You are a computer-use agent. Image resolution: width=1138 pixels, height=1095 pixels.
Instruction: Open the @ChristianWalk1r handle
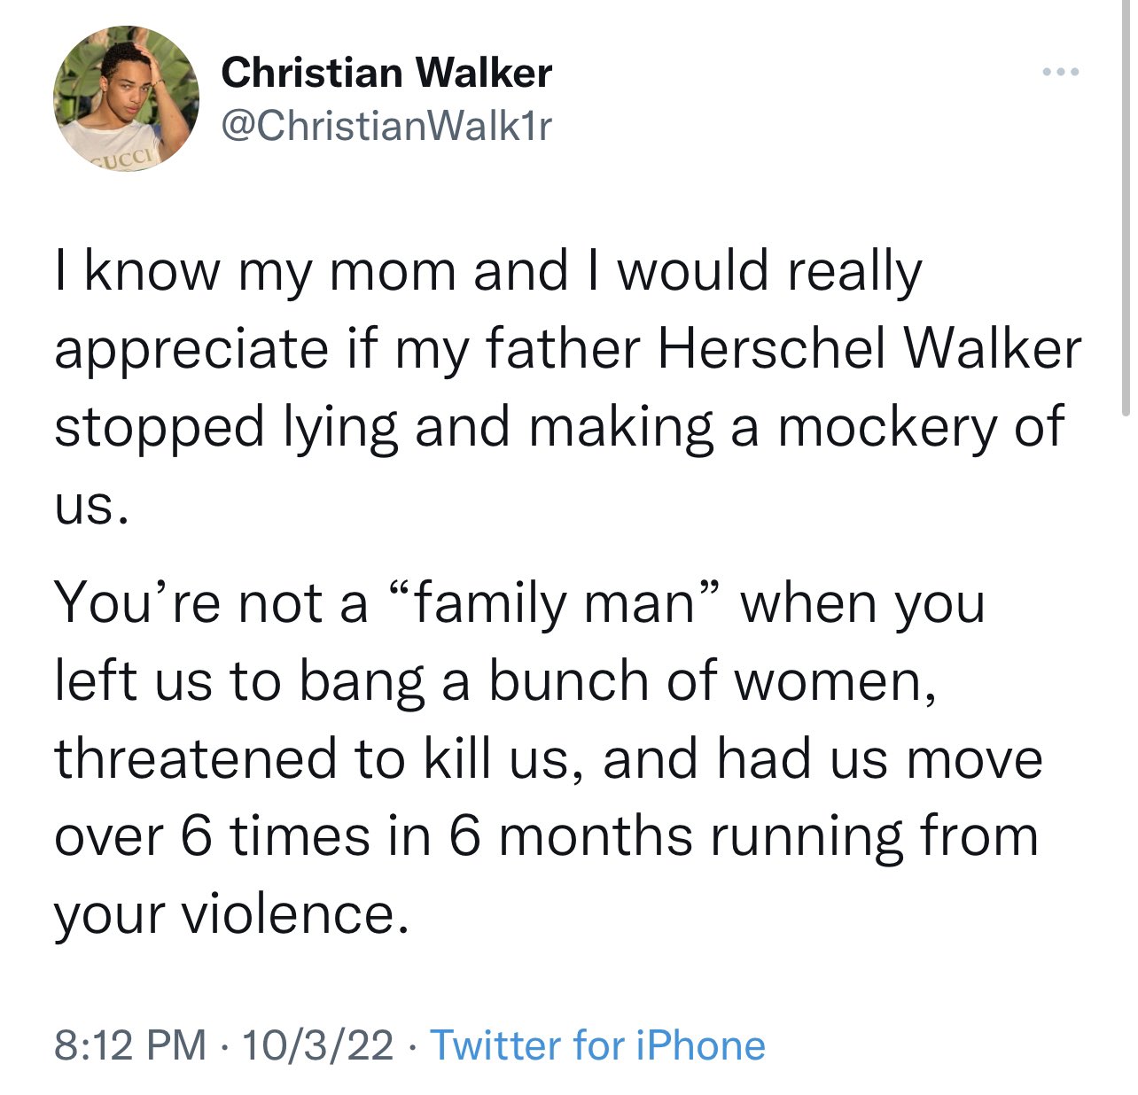point(386,126)
